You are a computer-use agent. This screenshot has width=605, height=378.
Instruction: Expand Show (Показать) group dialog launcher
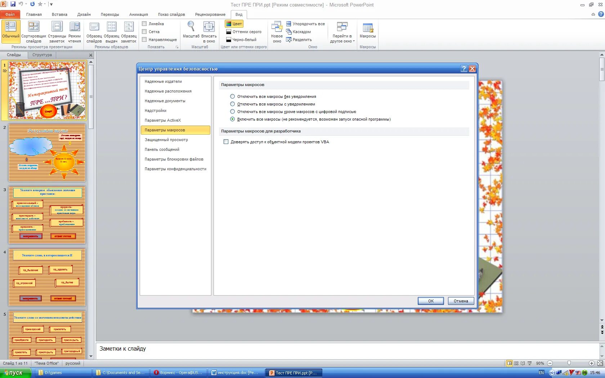pyautogui.click(x=177, y=47)
